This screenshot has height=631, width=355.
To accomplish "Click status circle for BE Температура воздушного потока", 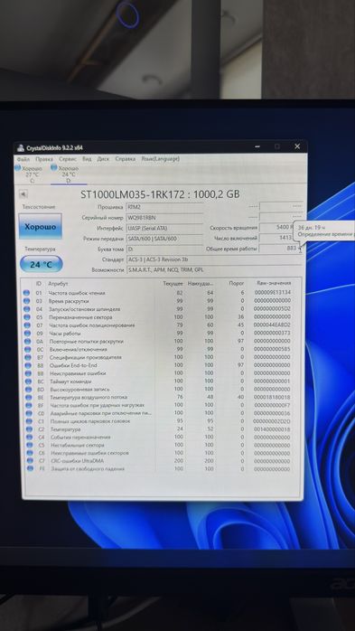I will pyautogui.click(x=29, y=398).
